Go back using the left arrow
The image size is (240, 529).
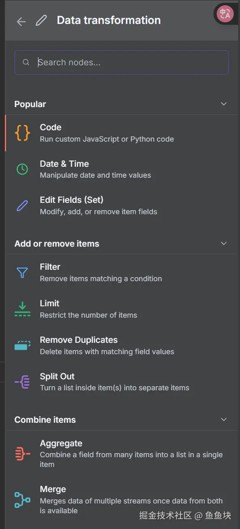pyautogui.click(x=21, y=22)
